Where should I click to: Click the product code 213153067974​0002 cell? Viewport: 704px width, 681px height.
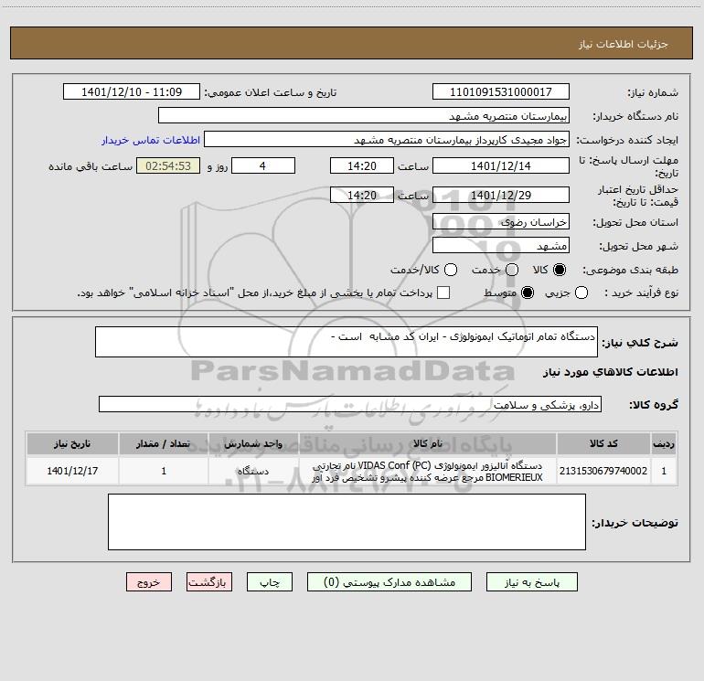603,471
